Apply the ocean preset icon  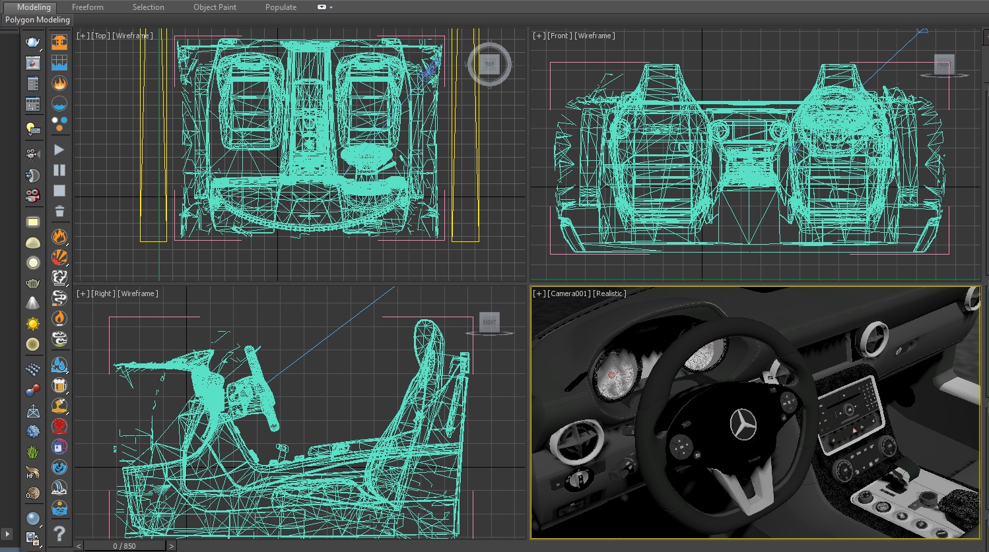coord(59,508)
